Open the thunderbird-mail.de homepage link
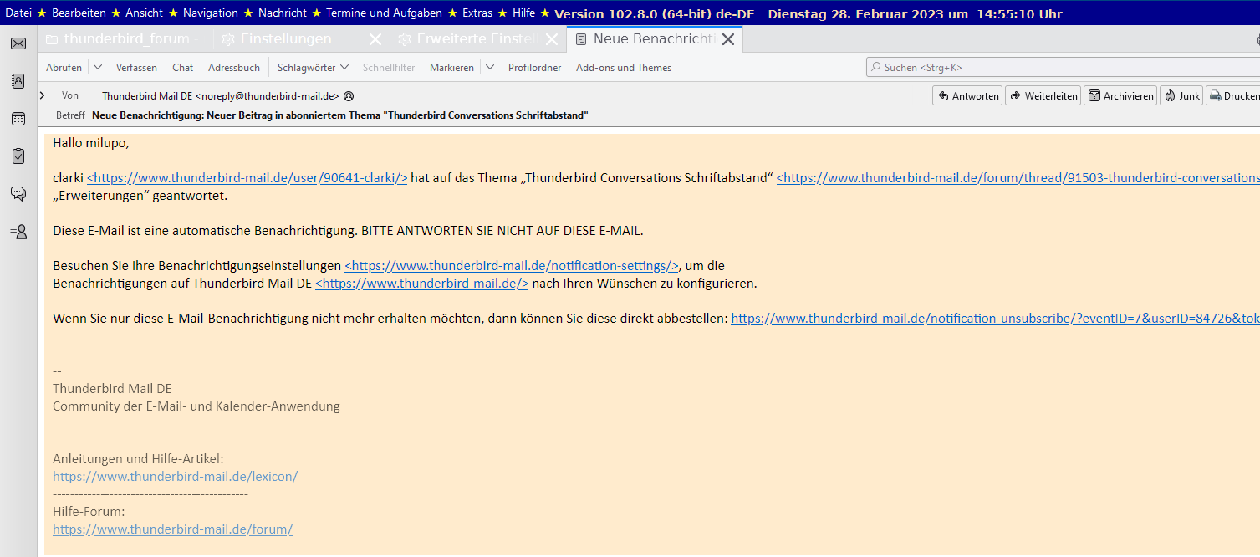 coord(422,284)
